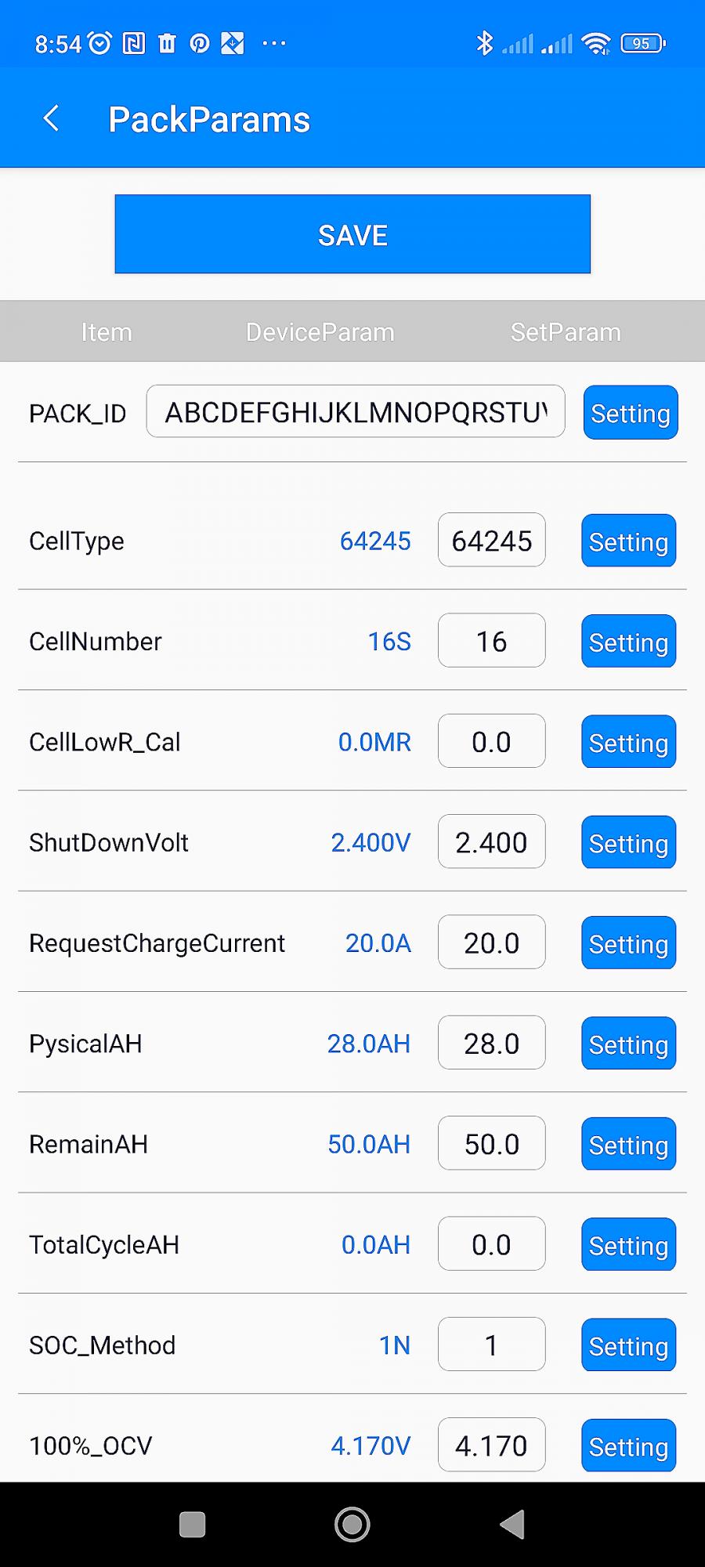Select the PysicalAH input box
Image resolution: width=705 pixels, height=1567 pixels.
[x=491, y=1043]
